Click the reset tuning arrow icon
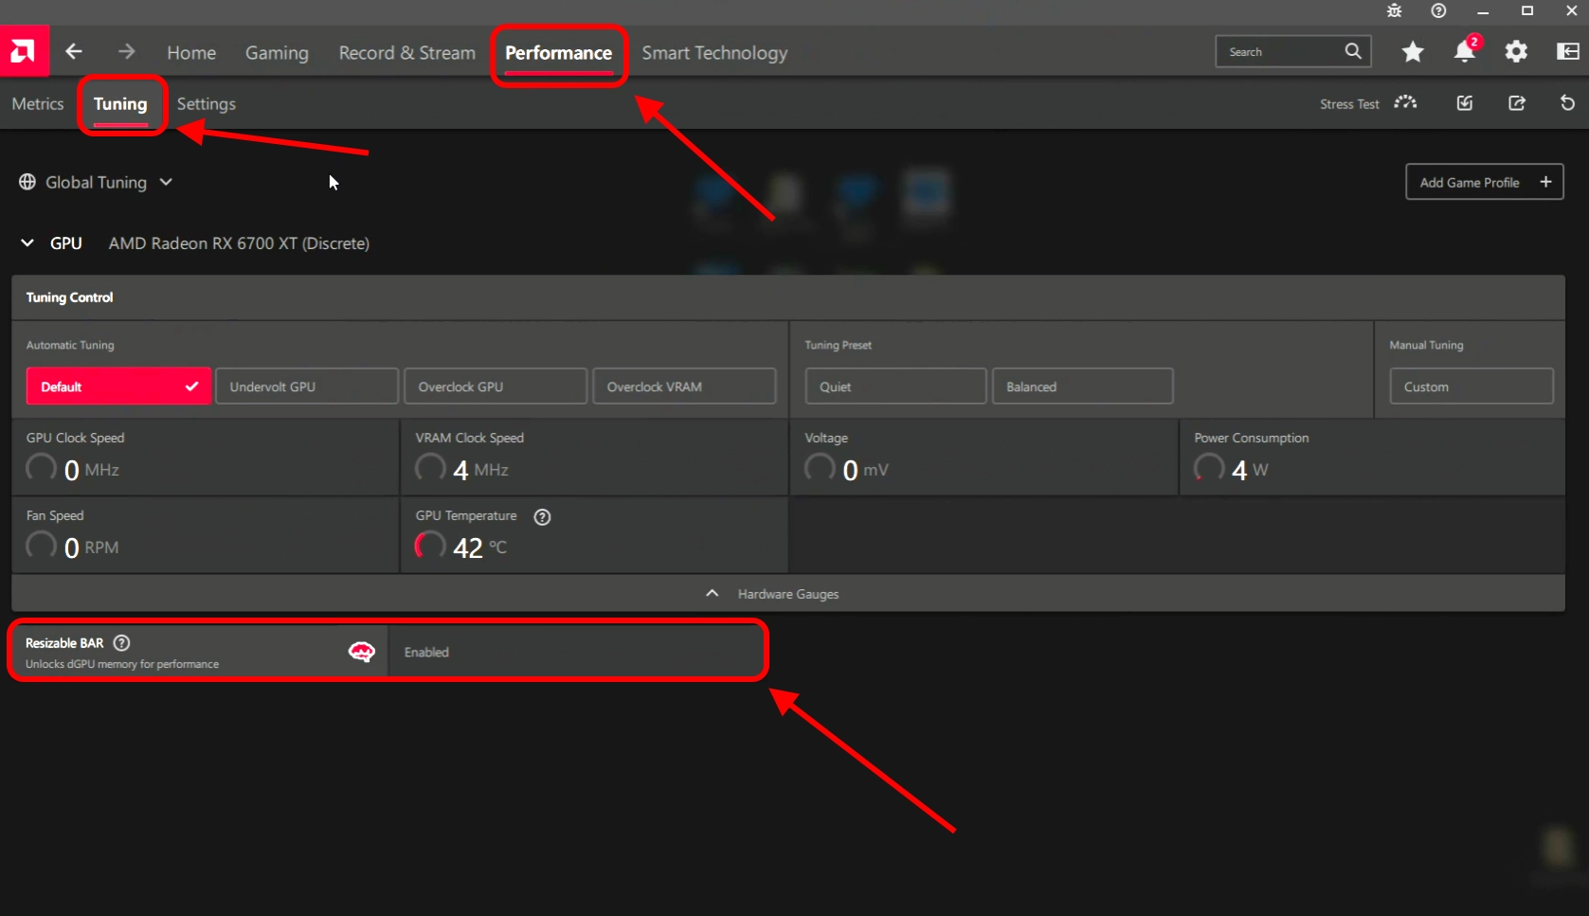This screenshot has width=1589, height=916. pyautogui.click(x=1567, y=103)
